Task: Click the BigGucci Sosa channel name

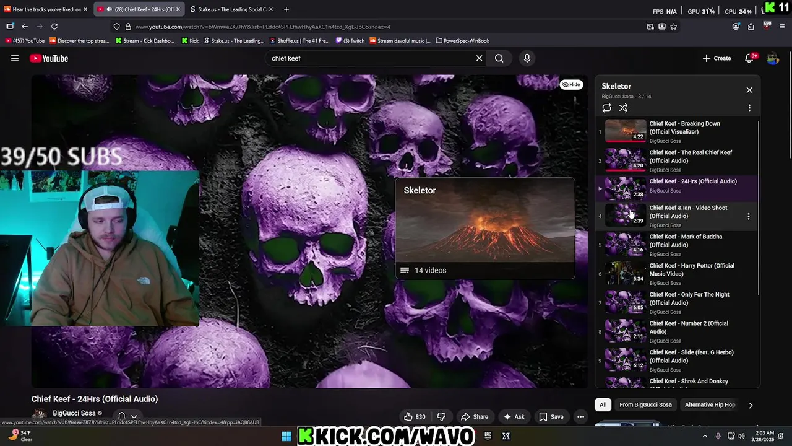Action: pyautogui.click(x=74, y=413)
